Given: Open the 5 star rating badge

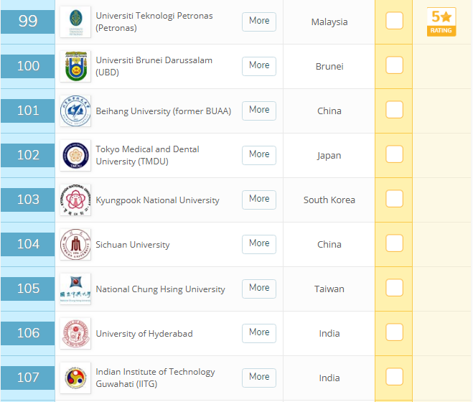Looking at the screenshot, I should click(441, 22).
